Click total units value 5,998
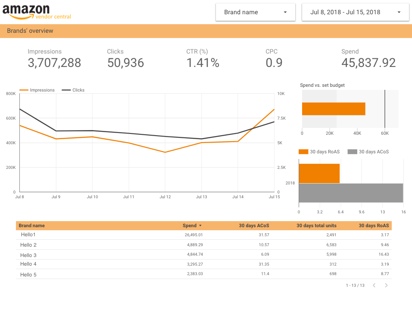Viewport: 412px width, 311px height. pos(331,254)
